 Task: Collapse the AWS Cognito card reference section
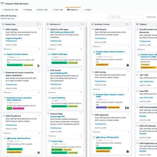click(39, 49)
